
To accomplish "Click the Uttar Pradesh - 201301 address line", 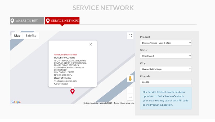I will [64, 72].
